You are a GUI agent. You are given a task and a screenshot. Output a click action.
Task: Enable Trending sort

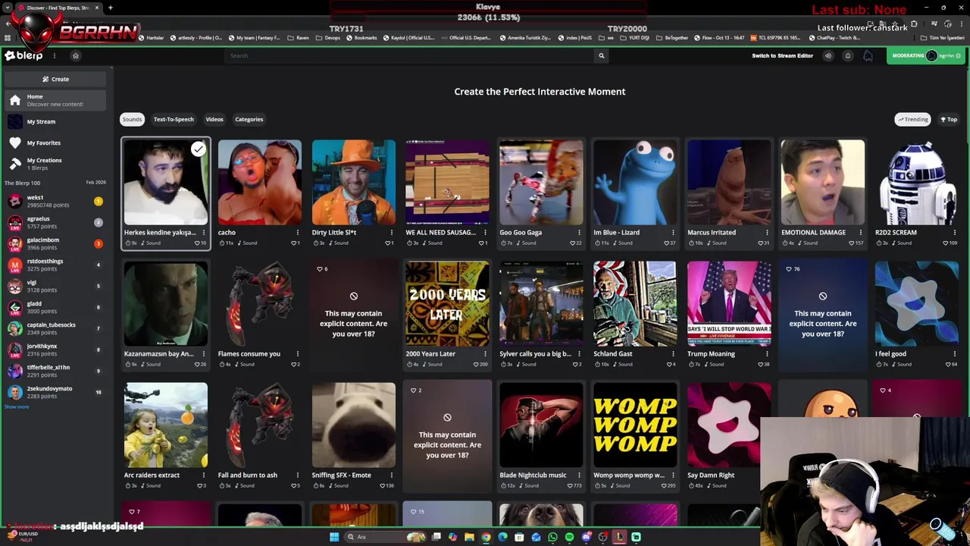click(913, 119)
